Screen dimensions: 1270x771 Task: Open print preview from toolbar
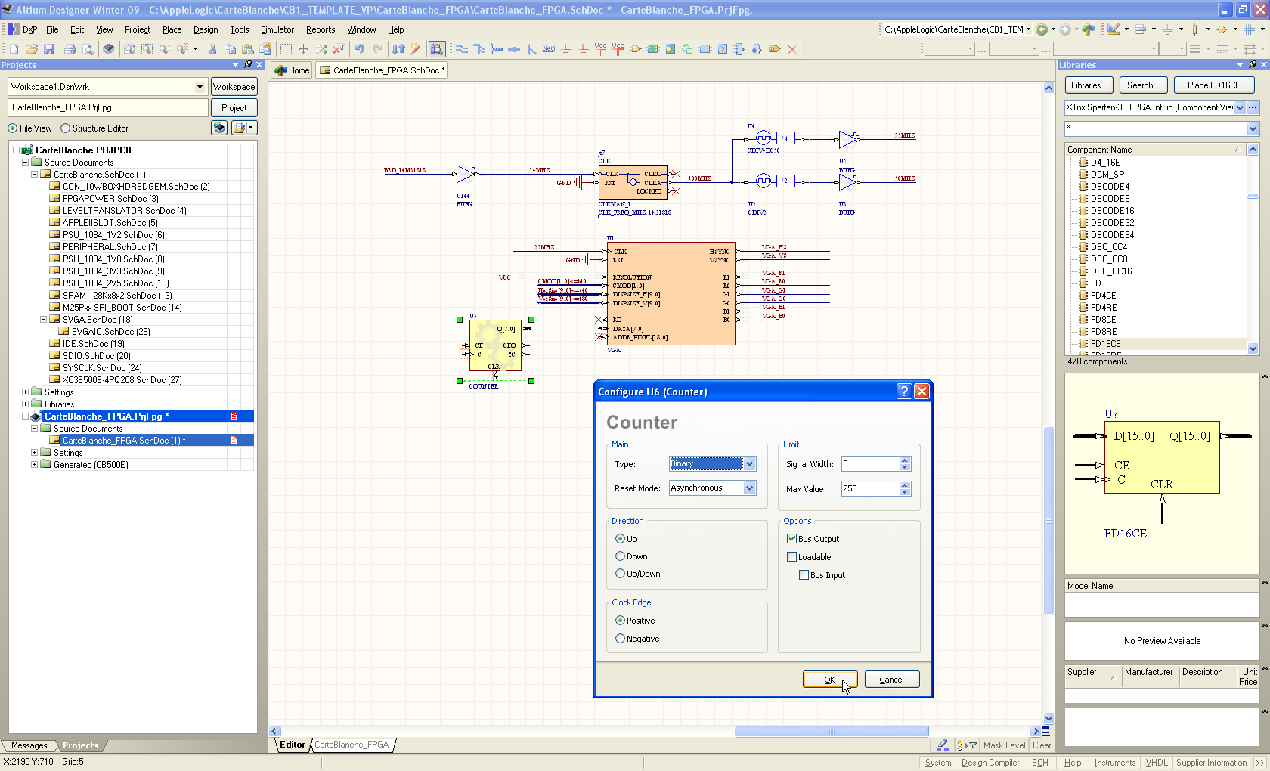point(88,49)
